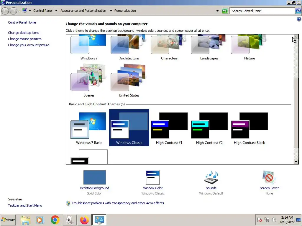This screenshot has width=302, height=226.
Task: Apply High Contrast #1 theme
Action: (x=169, y=128)
